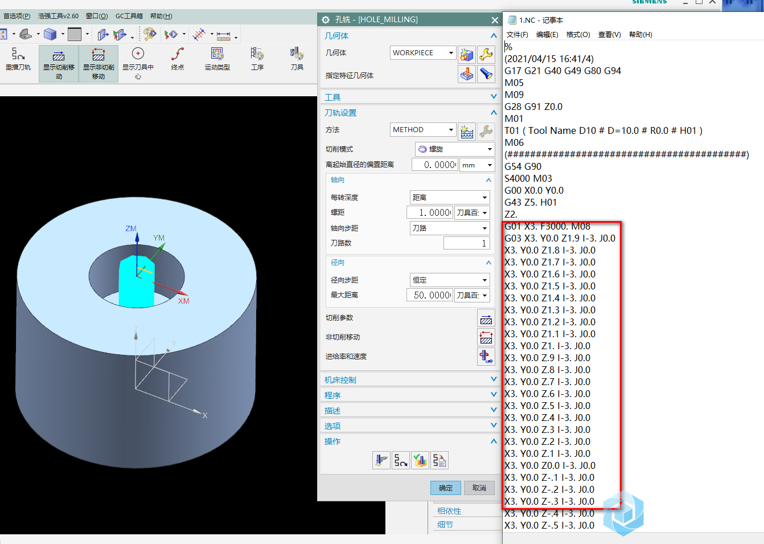This screenshot has width=764, height=544.
Task: Click the verify tool path icon
Action: (x=420, y=460)
